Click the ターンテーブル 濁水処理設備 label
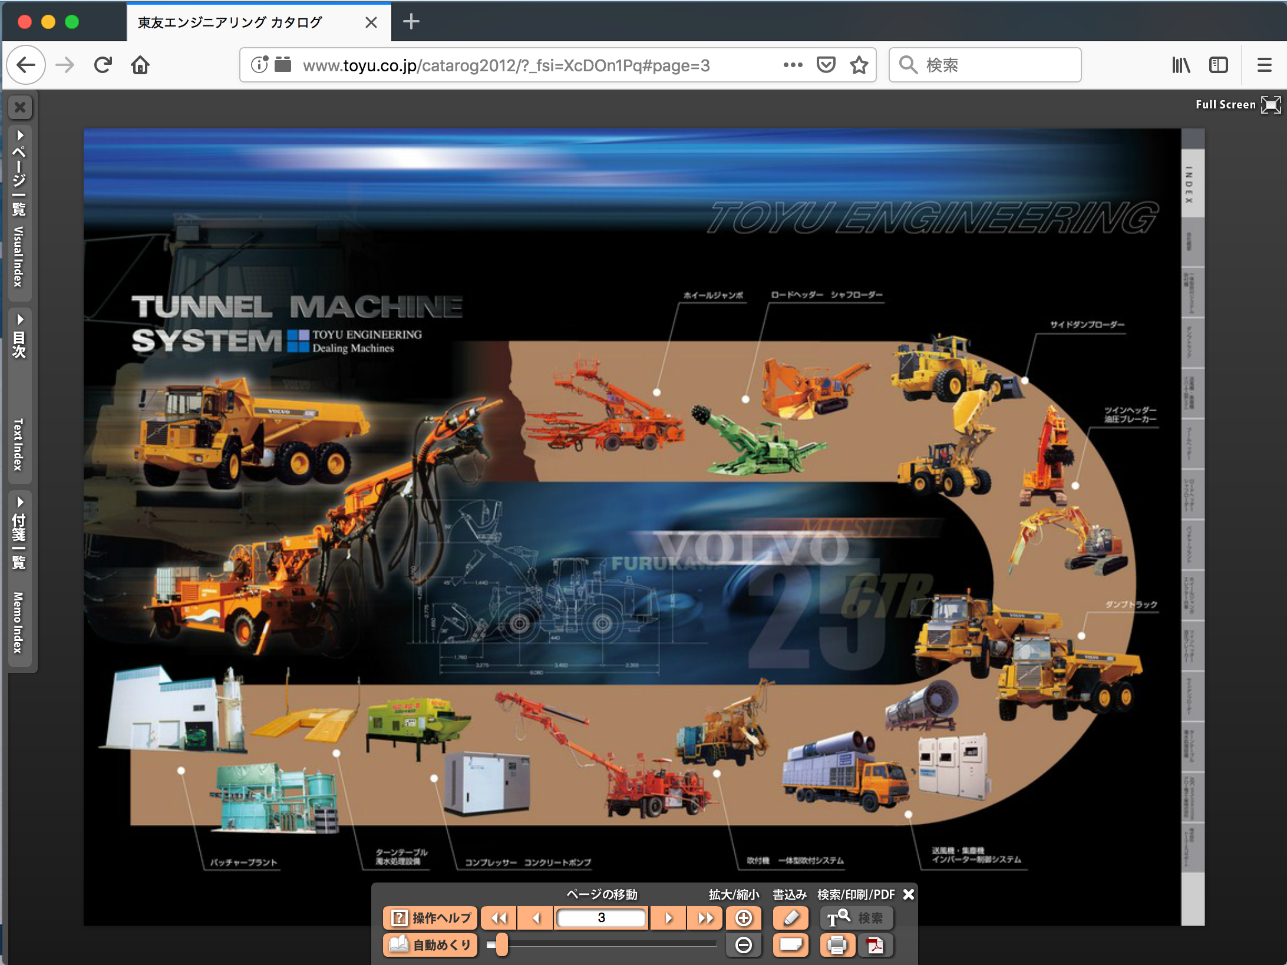 point(402,857)
